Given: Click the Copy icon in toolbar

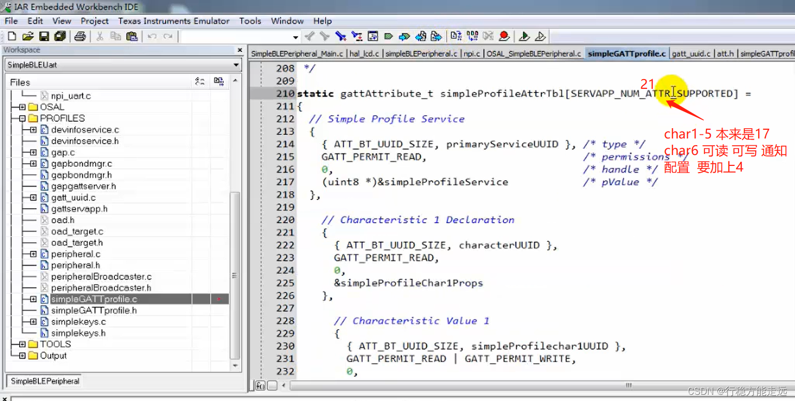Looking at the screenshot, I should coord(116,36).
